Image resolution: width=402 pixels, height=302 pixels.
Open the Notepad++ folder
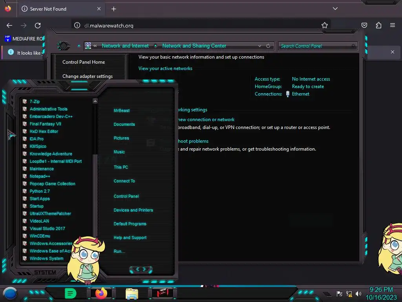click(x=40, y=176)
